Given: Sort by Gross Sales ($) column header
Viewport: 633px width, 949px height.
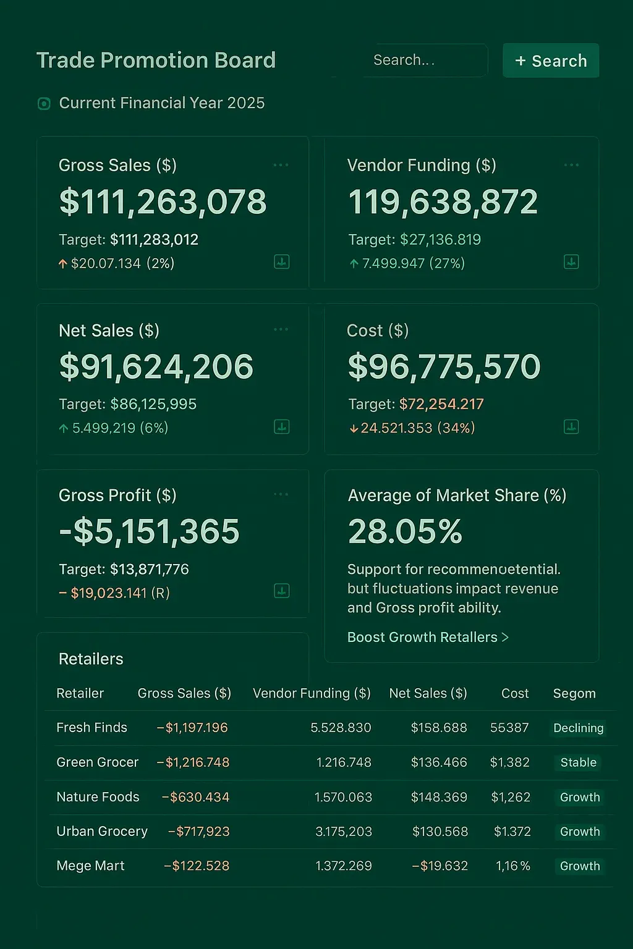Looking at the screenshot, I should (x=184, y=693).
